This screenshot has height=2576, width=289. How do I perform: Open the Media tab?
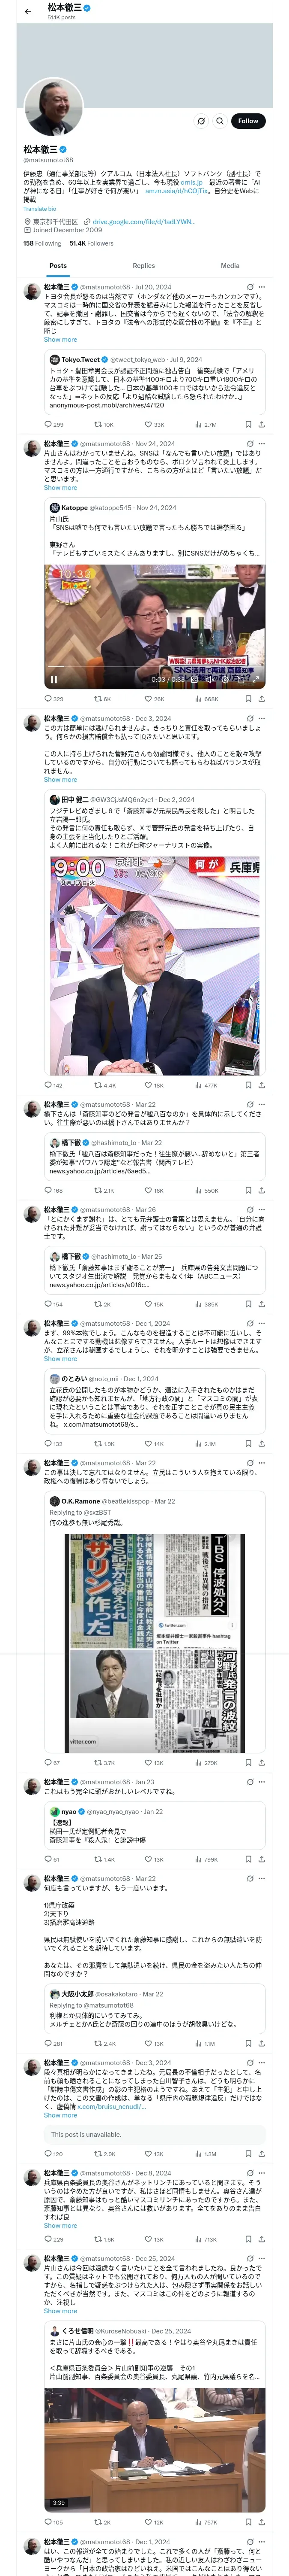230,266
